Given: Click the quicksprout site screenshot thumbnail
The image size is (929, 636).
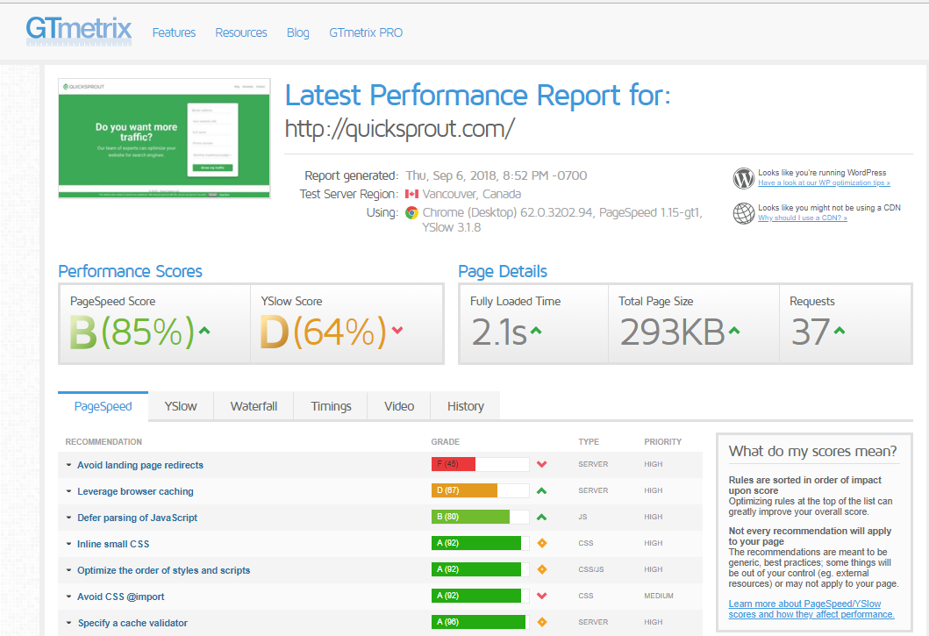Looking at the screenshot, I should click(x=164, y=138).
